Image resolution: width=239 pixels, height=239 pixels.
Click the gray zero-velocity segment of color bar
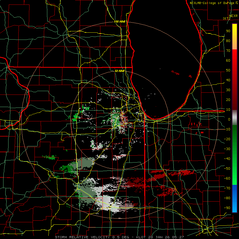(x=234, y=118)
